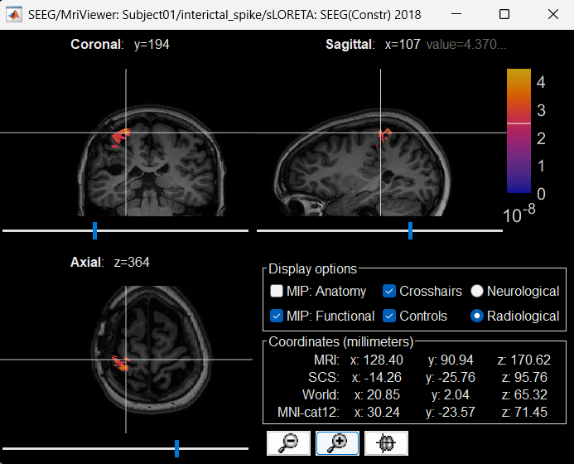Viewport: 574px width, 464px height.
Task: Click the MATLAB icon in title bar
Action: click(x=14, y=16)
